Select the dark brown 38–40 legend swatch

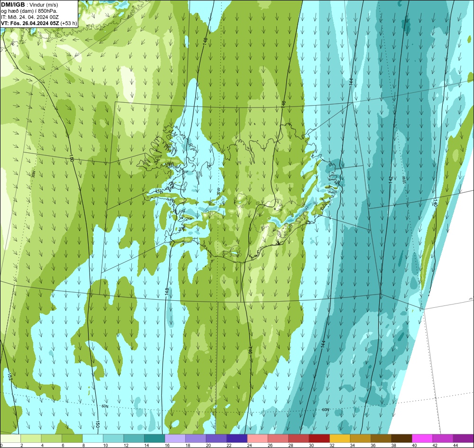tap(401, 439)
